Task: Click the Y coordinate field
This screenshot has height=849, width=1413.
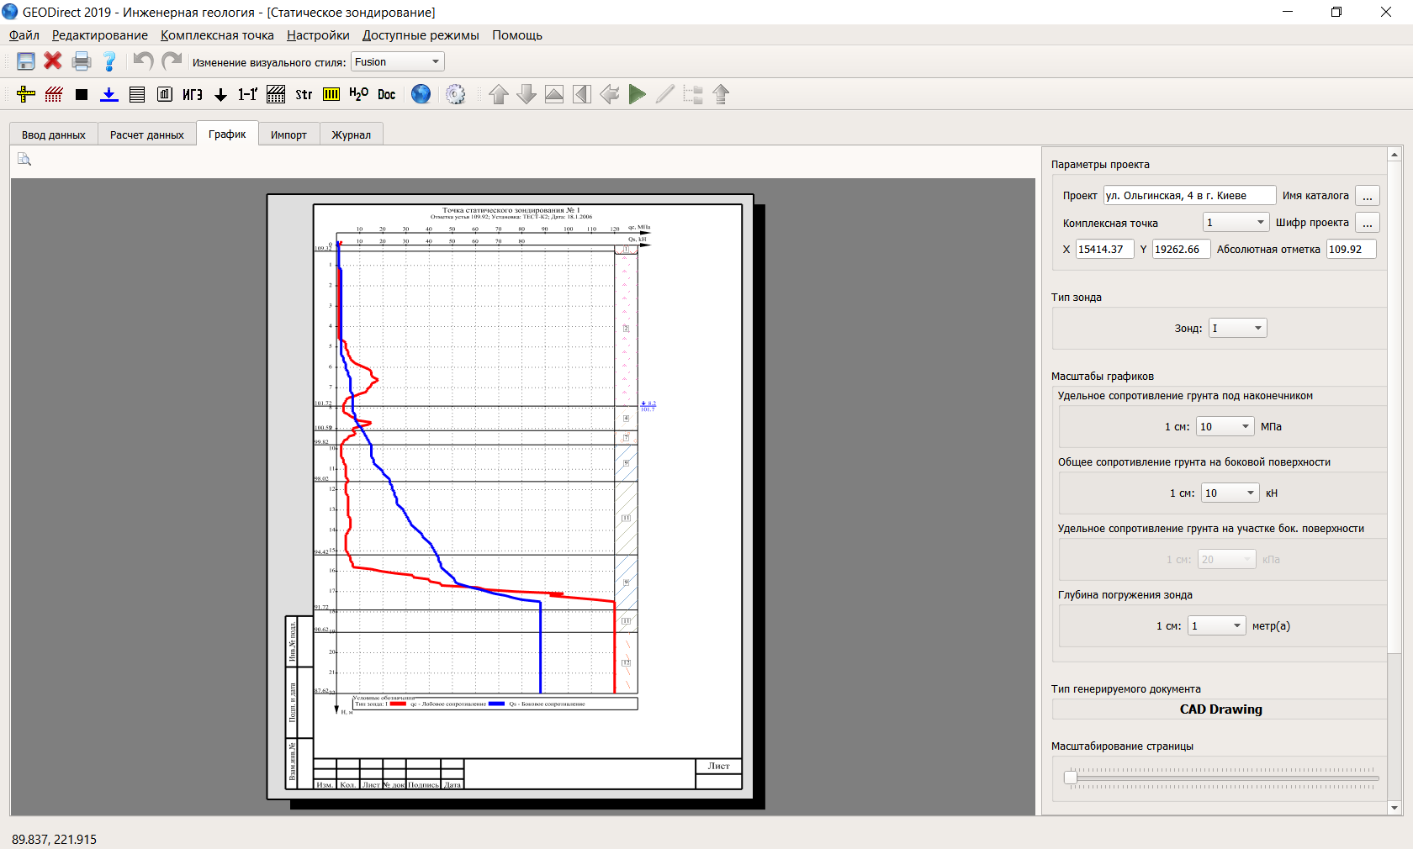Action: 1181,249
